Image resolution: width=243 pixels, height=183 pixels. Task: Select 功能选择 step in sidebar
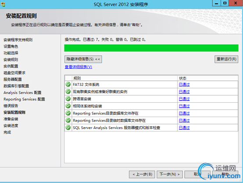[11, 53]
